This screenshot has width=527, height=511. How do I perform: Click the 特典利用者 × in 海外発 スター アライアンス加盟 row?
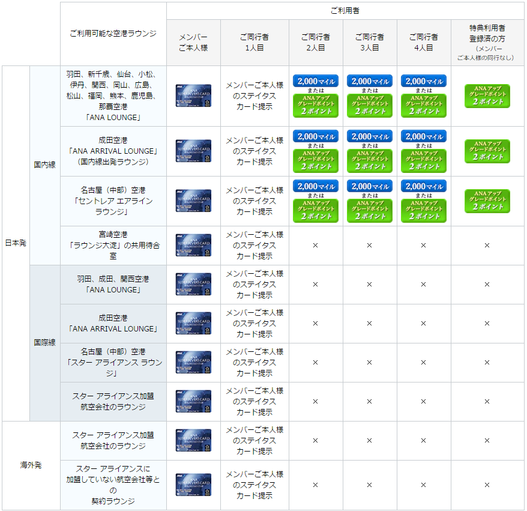(487, 440)
